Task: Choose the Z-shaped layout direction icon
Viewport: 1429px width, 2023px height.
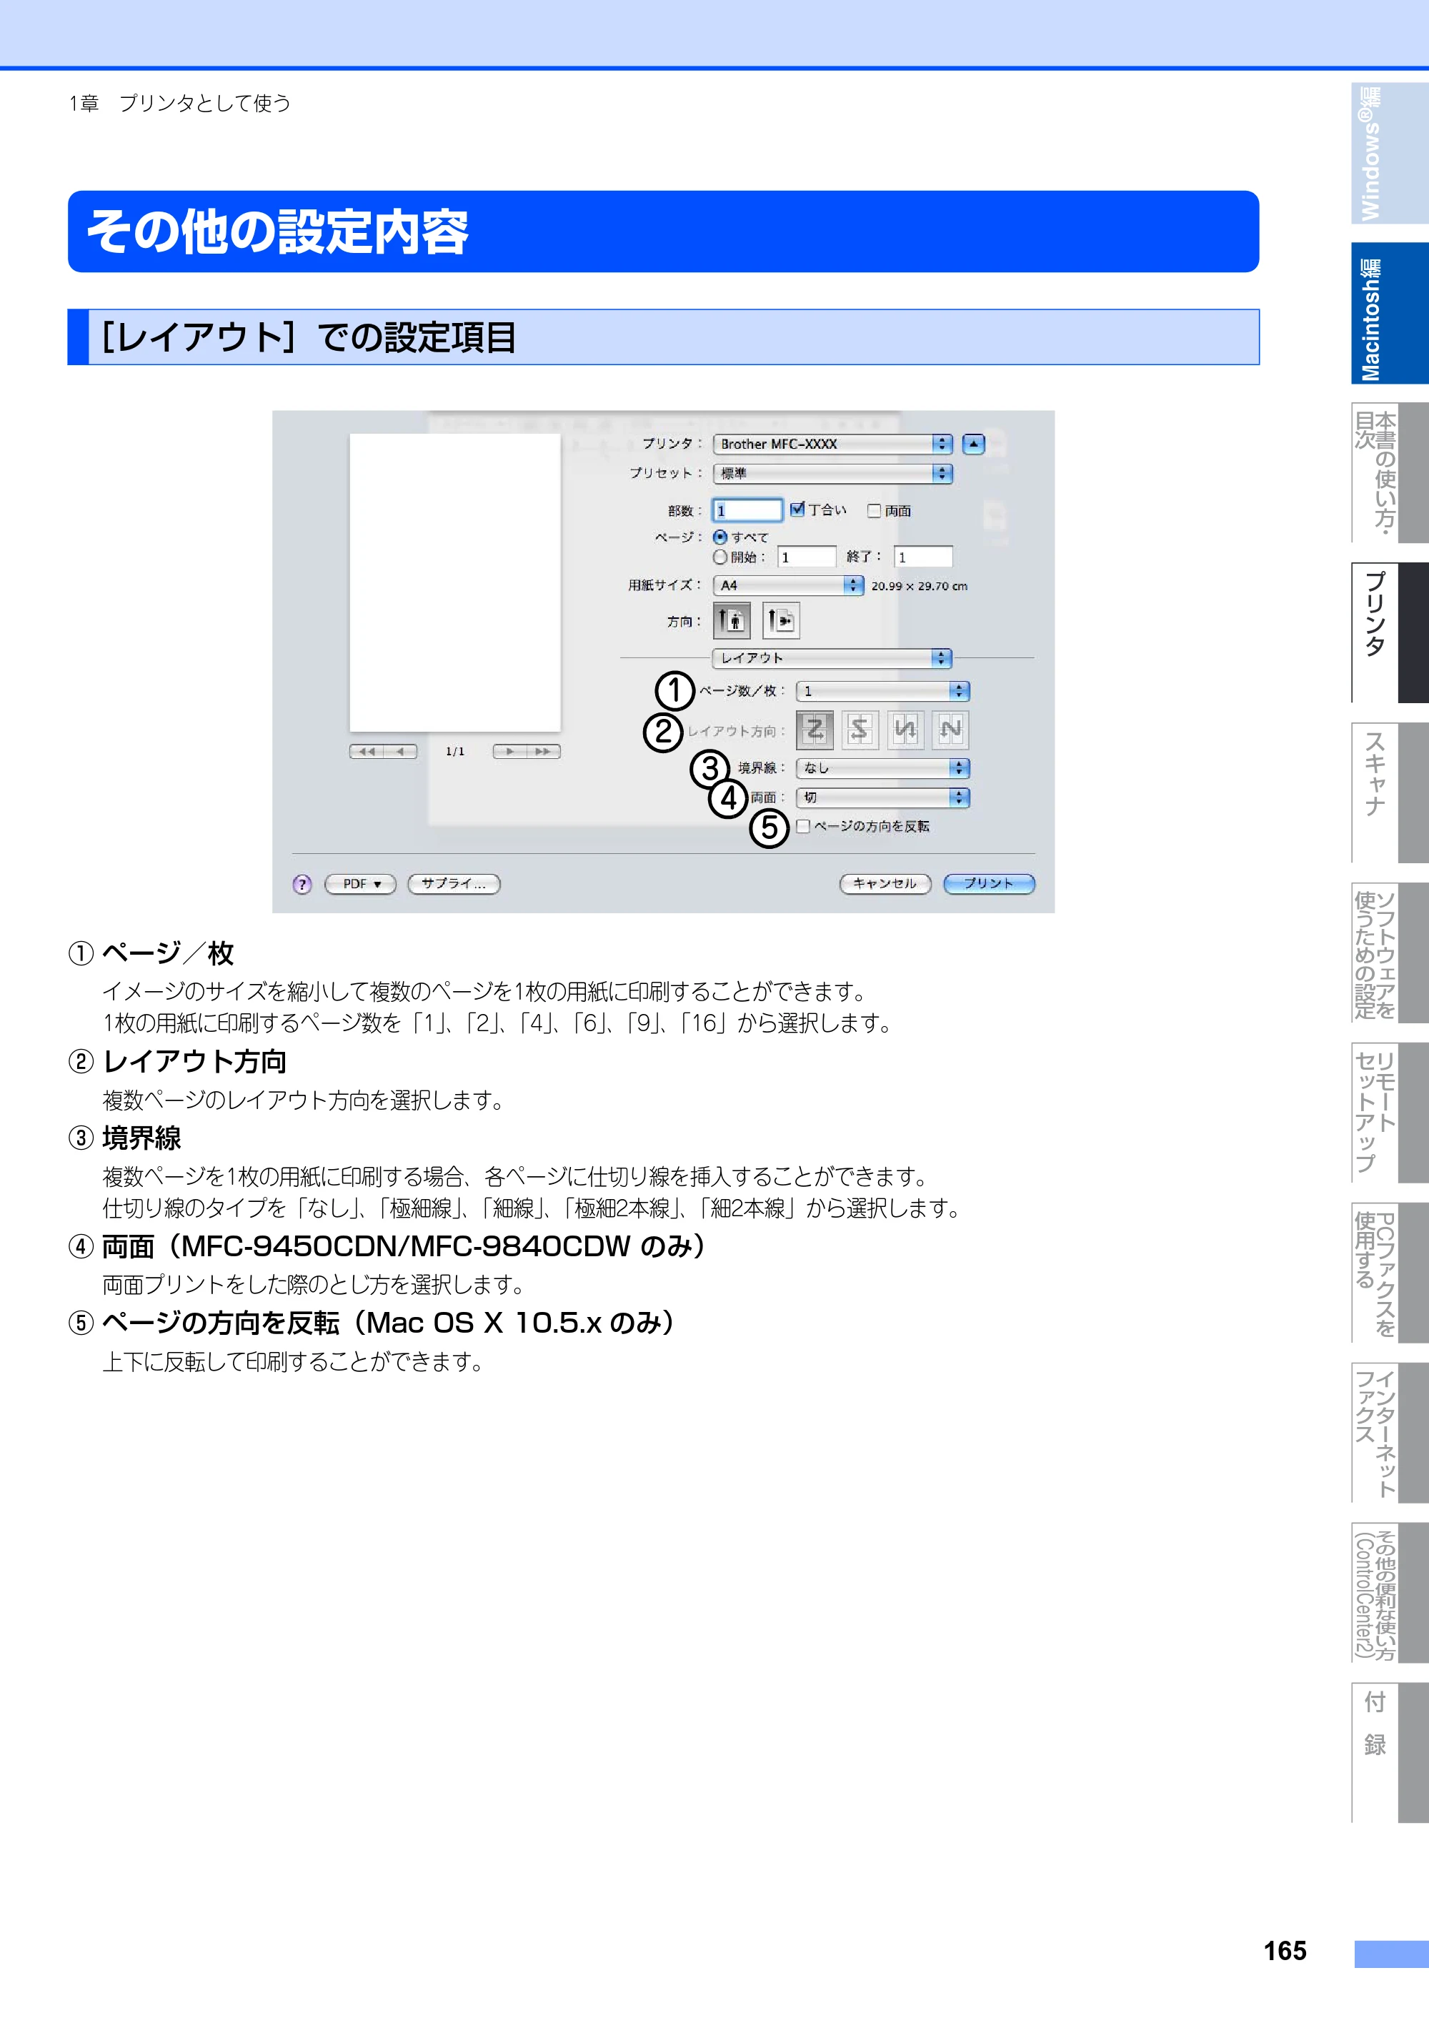Action: (x=815, y=730)
